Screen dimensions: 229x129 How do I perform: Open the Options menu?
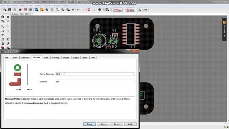coord(47,6)
